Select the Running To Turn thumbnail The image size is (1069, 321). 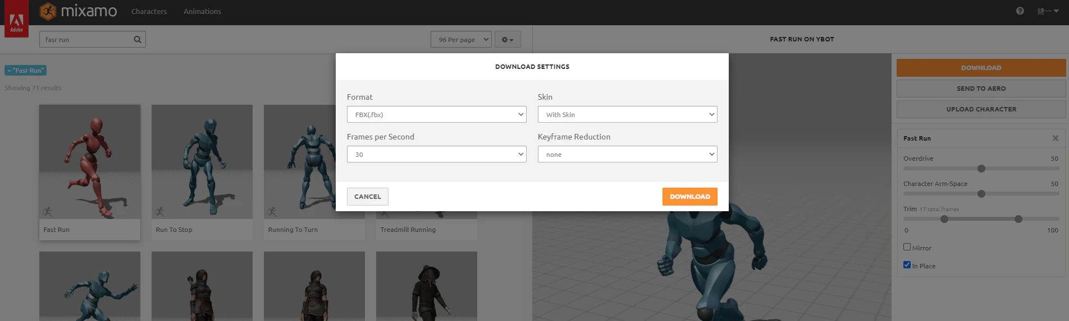coord(300,162)
